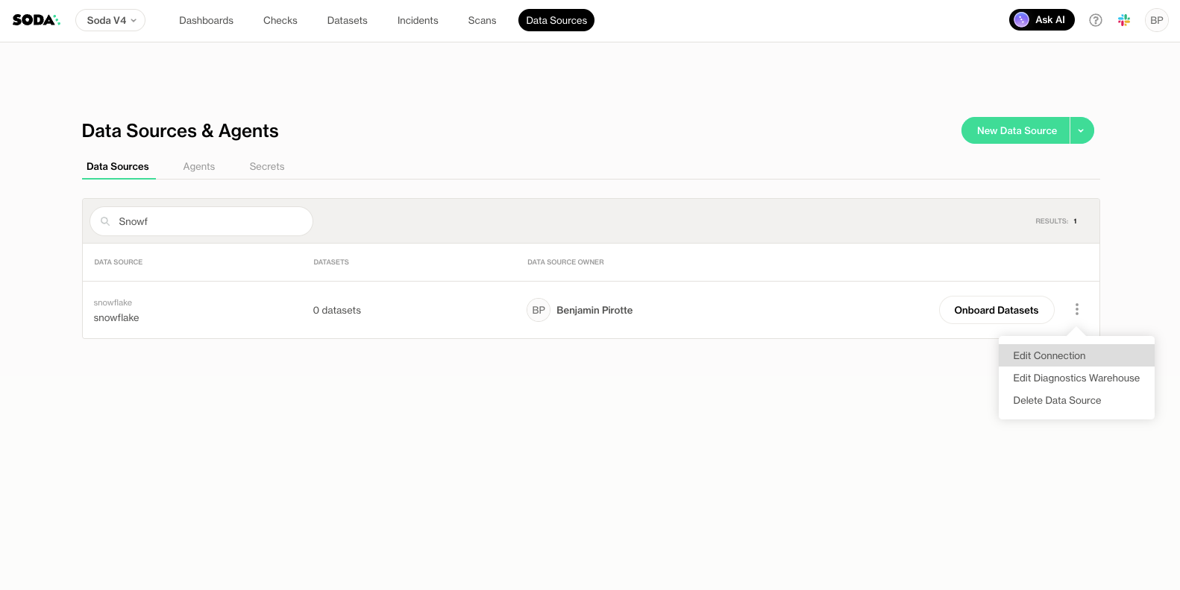The height and width of the screenshot is (590, 1180).
Task: Click the Slack integration icon
Action: click(x=1124, y=20)
